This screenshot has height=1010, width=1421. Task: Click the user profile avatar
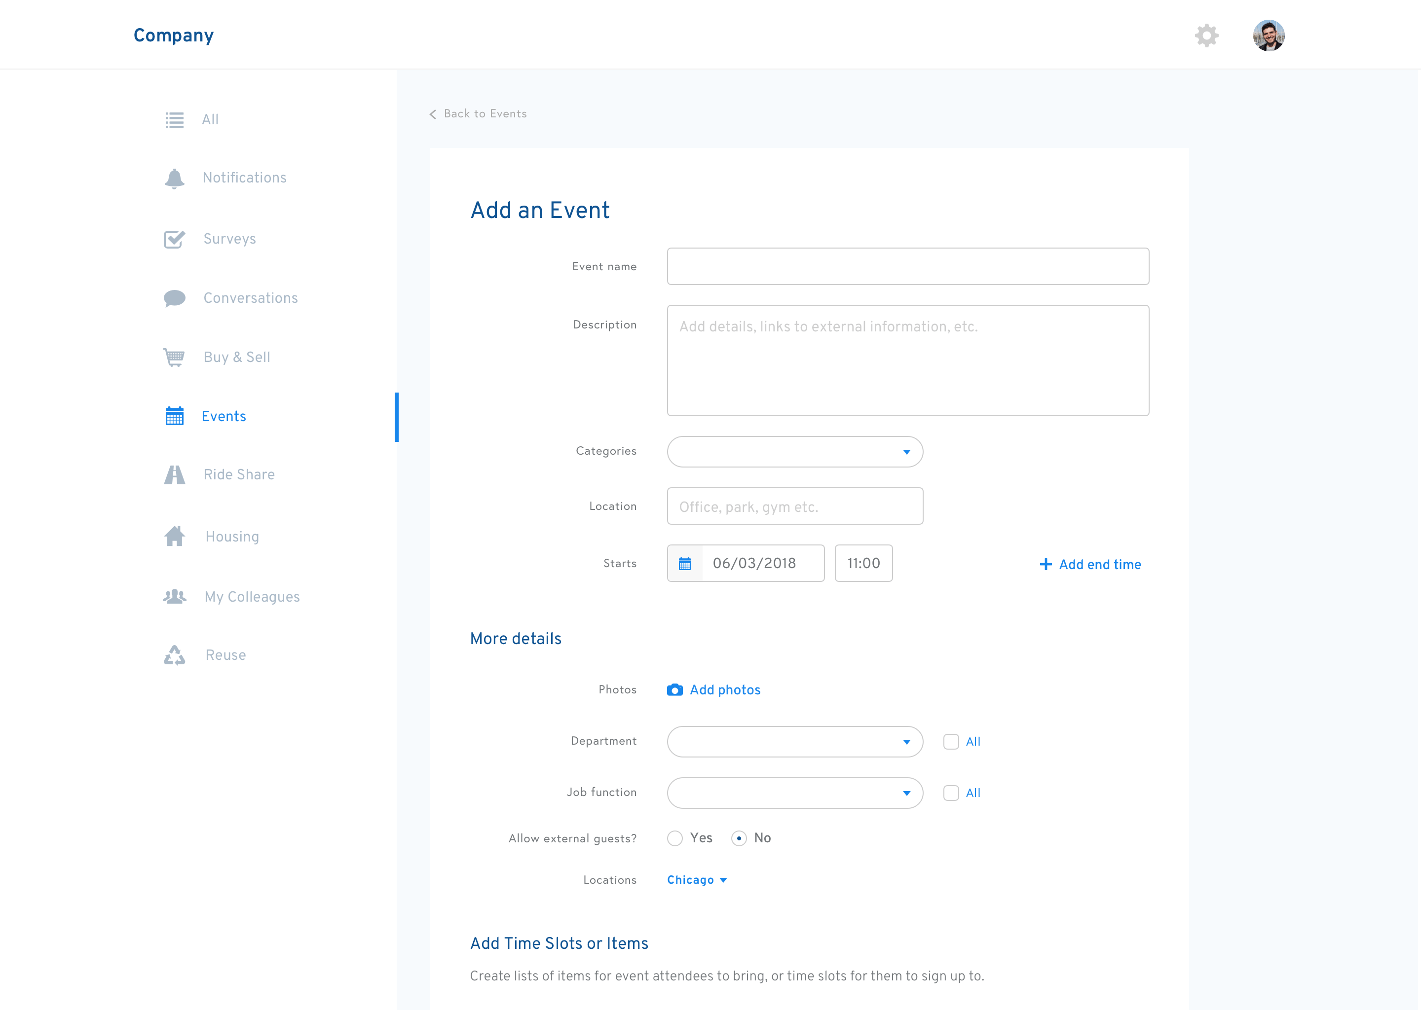point(1268,36)
